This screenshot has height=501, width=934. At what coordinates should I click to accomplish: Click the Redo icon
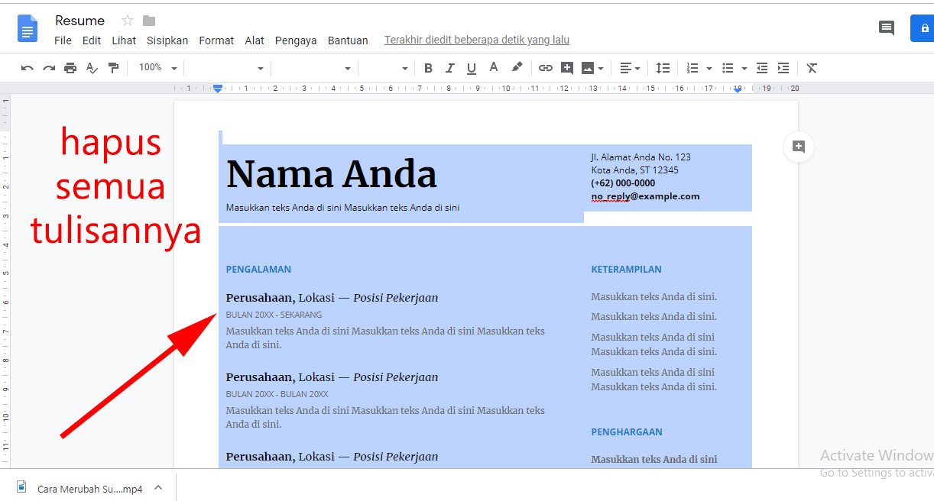48,68
